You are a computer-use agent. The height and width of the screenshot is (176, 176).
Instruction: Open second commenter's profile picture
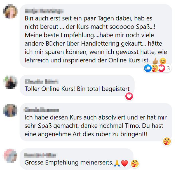10,82
